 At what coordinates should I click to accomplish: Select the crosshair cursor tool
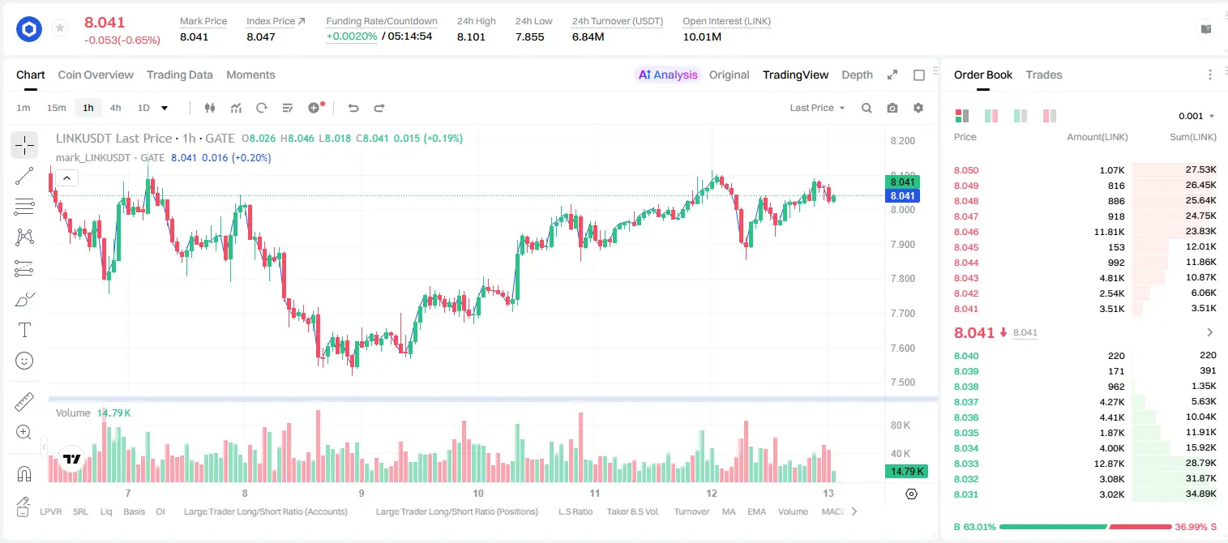24,146
